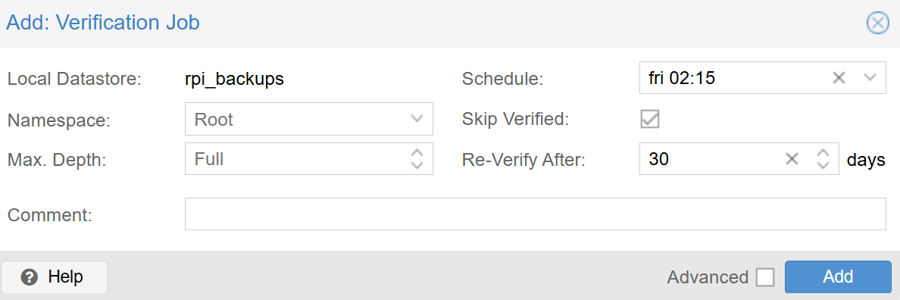This screenshot has width=900, height=300.
Task: Expand the Namespace dropdown chevron
Action: (x=417, y=119)
